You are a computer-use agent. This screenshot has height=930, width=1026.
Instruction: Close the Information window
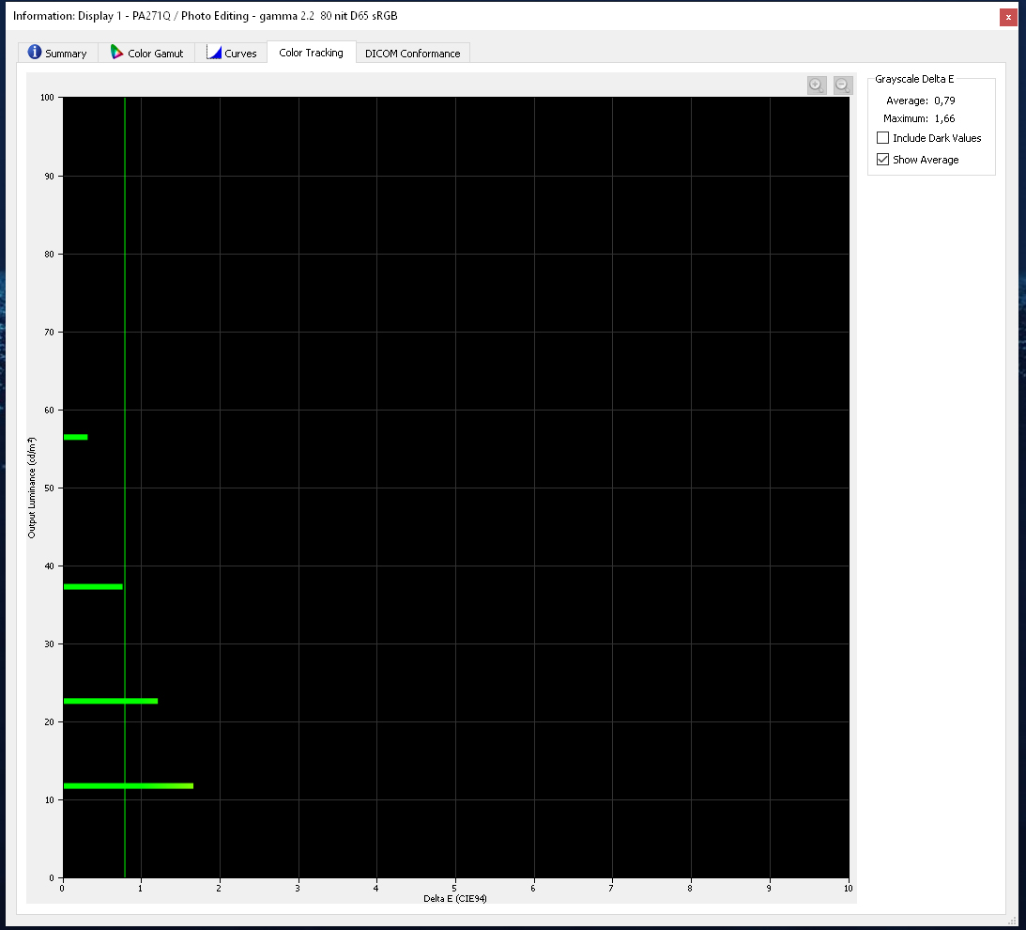click(x=1008, y=17)
